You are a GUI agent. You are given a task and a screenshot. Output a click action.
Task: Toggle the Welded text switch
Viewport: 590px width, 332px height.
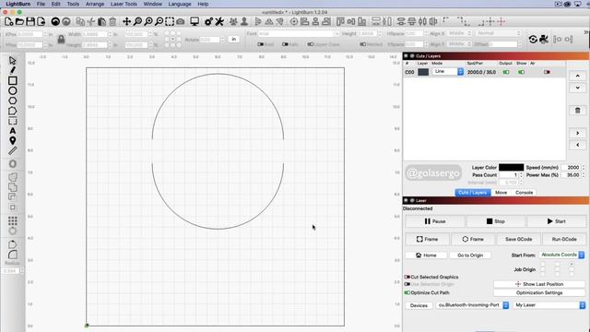(x=362, y=44)
